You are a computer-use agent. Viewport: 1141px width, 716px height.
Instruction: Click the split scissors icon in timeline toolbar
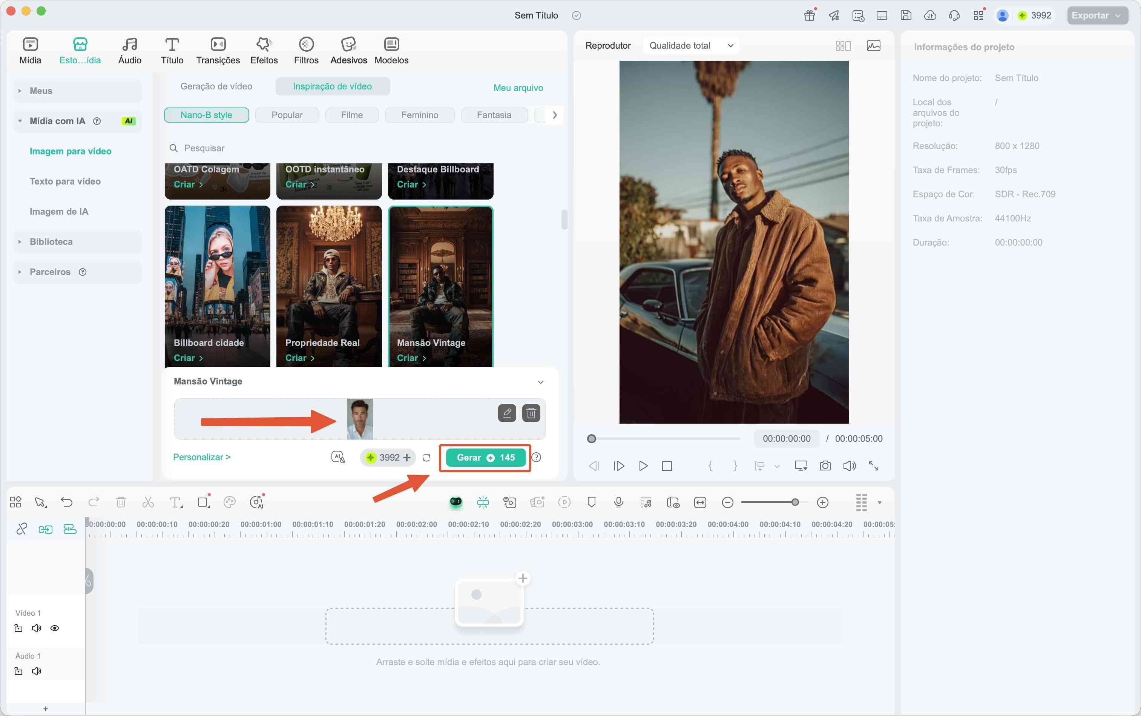click(x=148, y=502)
